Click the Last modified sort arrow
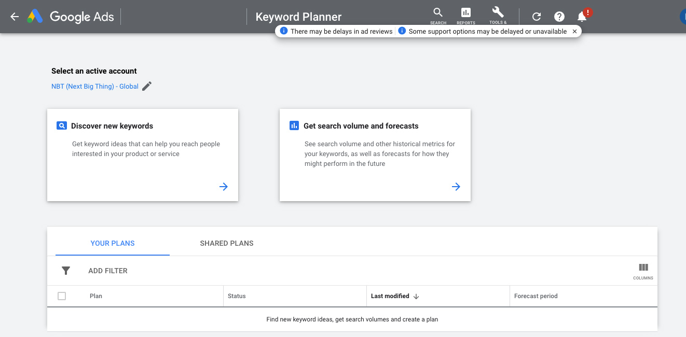686x337 pixels. [x=416, y=296]
